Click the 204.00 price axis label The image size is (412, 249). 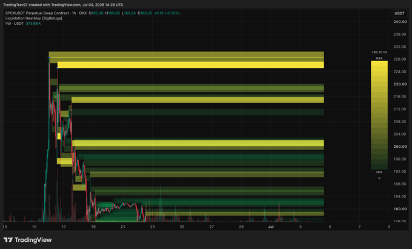tap(400, 134)
